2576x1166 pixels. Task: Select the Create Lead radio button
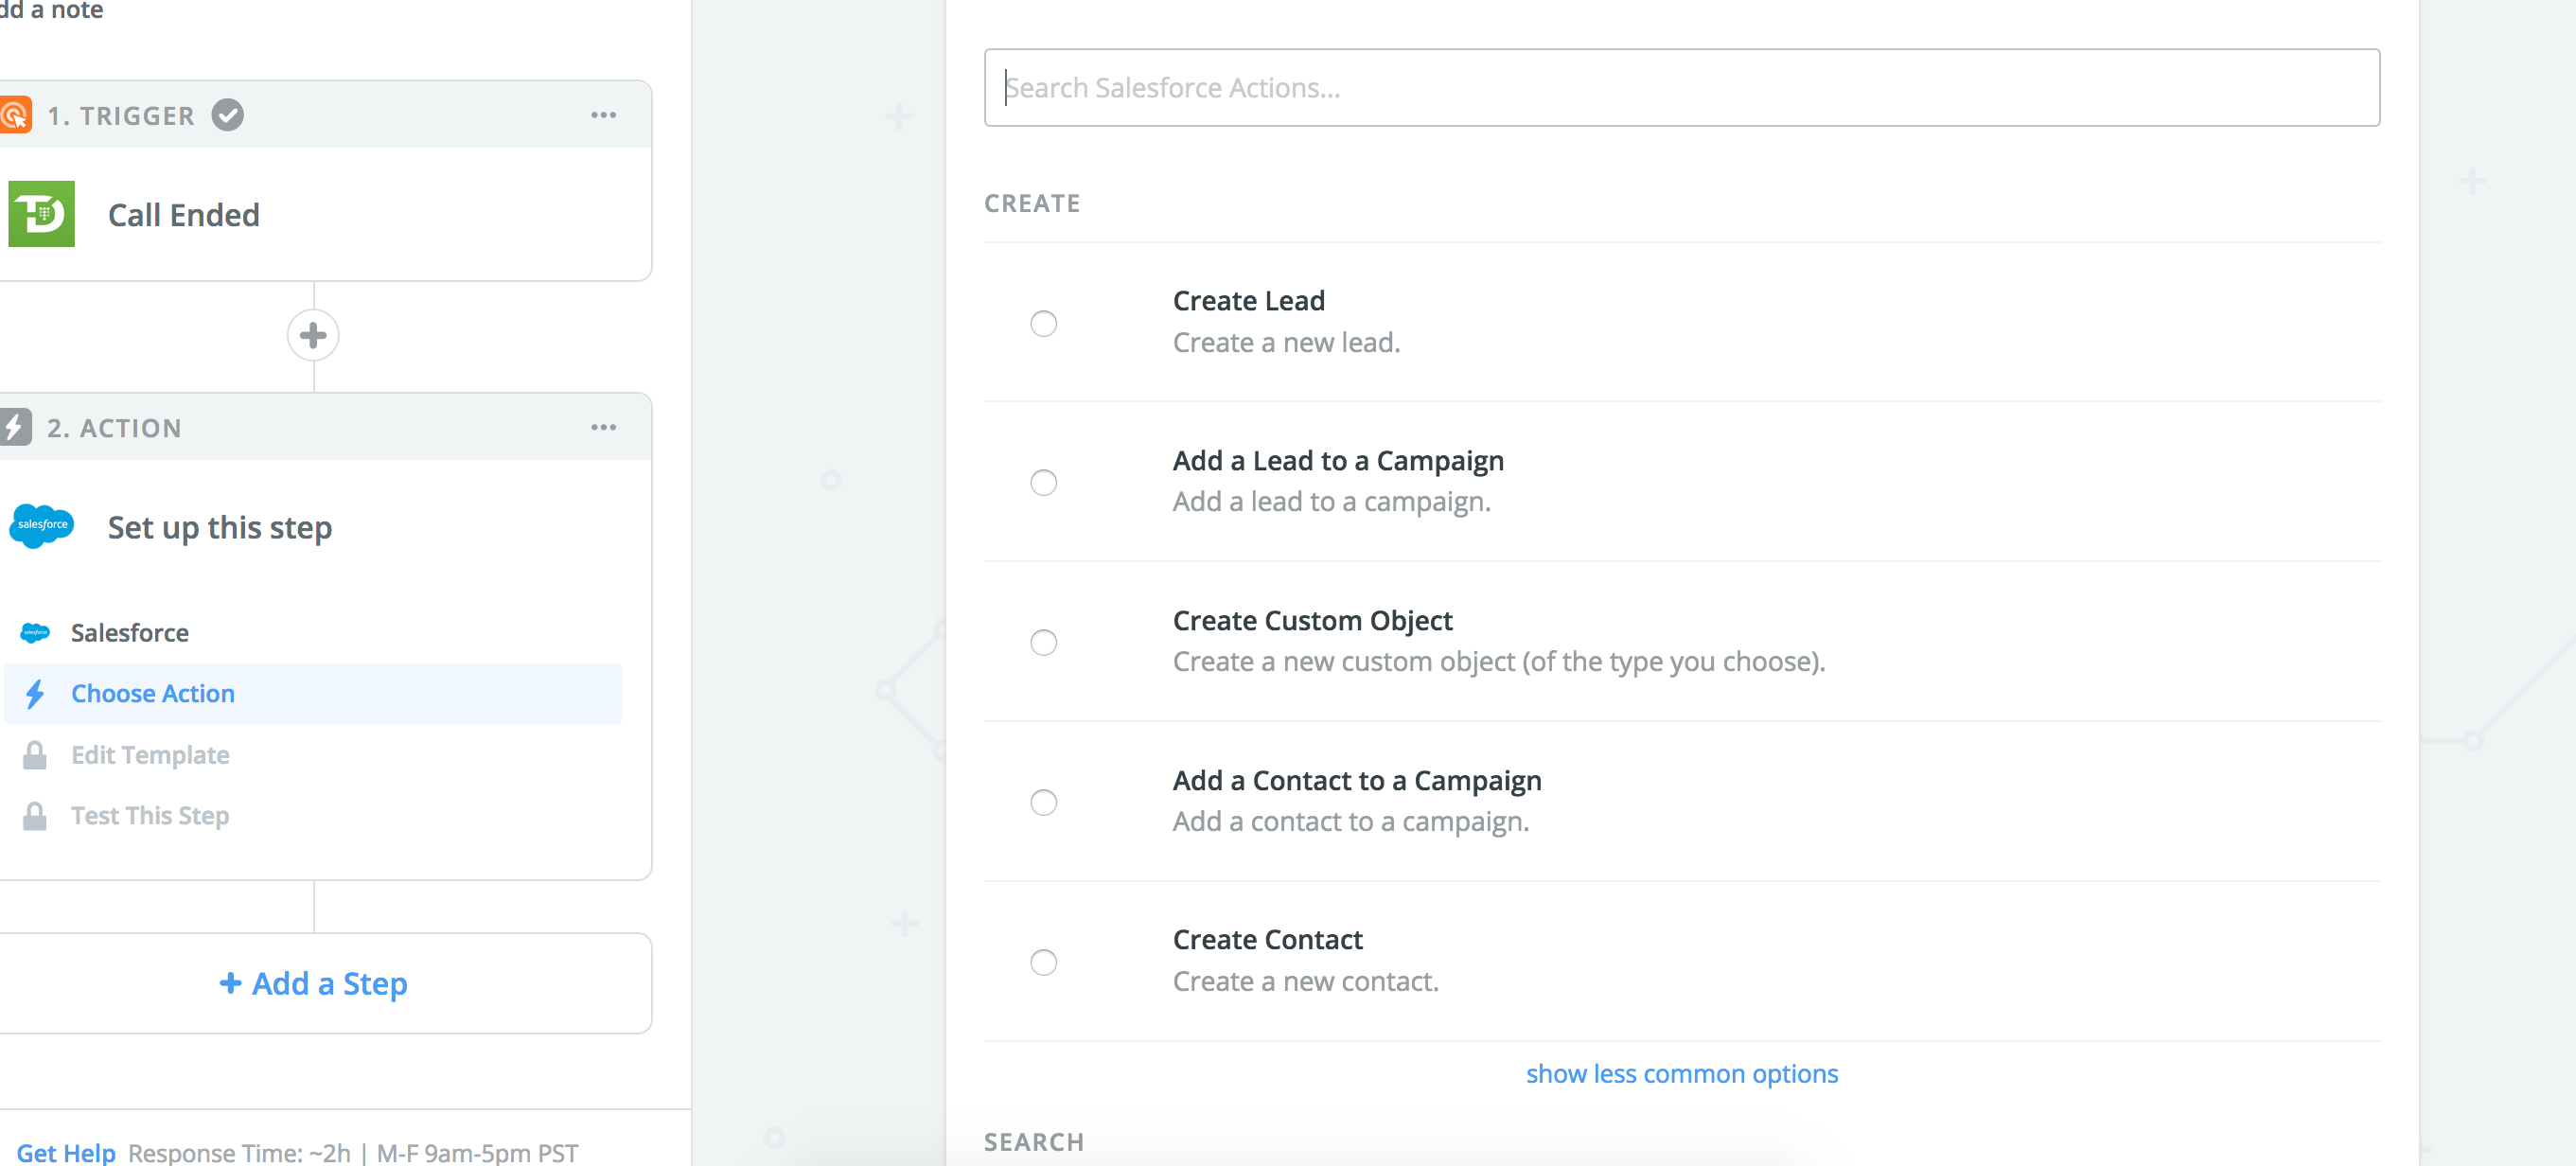(x=1045, y=322)
